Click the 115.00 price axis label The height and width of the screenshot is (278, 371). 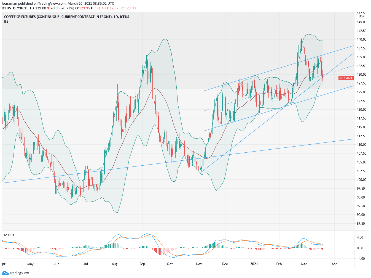[362, 127]
